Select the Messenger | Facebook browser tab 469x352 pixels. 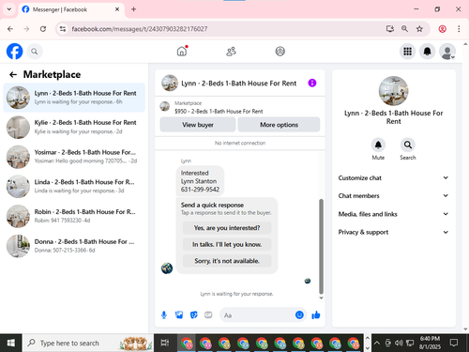71,9
